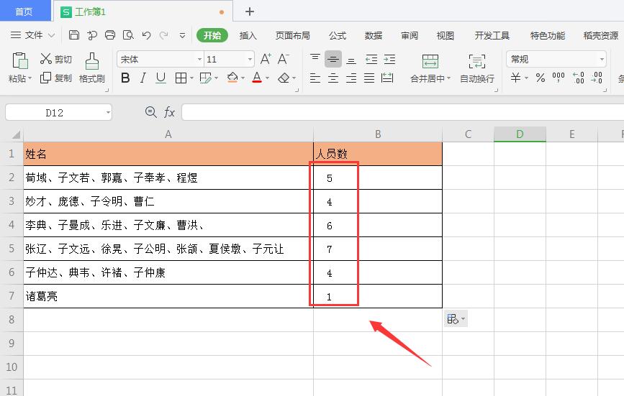Justify text alignment icon
624x396 pixels.
coord(369,78)
